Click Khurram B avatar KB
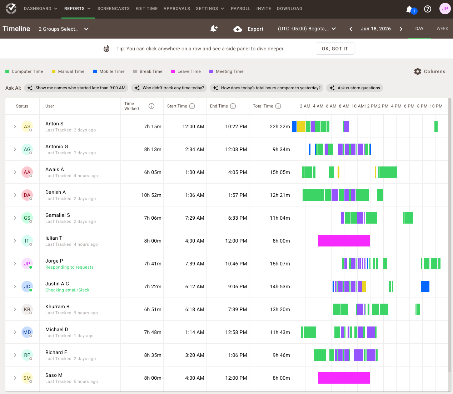 click(x=27, y=309)
